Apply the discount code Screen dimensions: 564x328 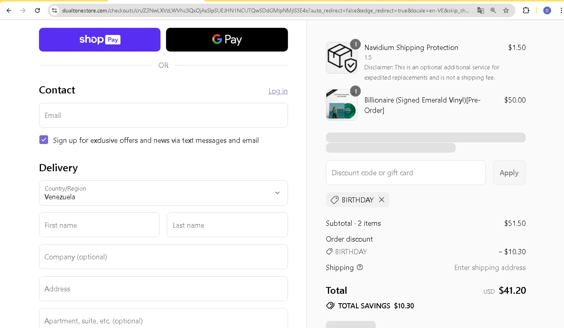click(509, 173)
